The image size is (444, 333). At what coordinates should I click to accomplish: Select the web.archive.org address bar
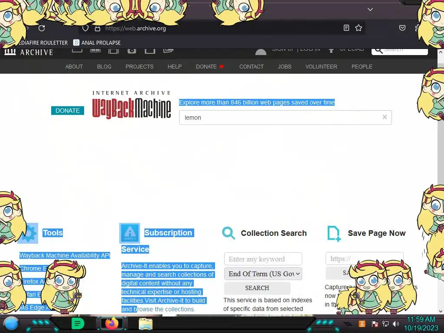pos(221,28)
